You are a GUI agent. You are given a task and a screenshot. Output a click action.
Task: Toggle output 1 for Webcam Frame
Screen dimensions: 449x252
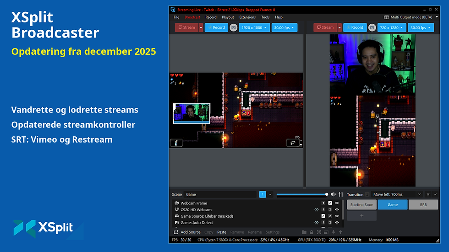(x=323, y=203)
